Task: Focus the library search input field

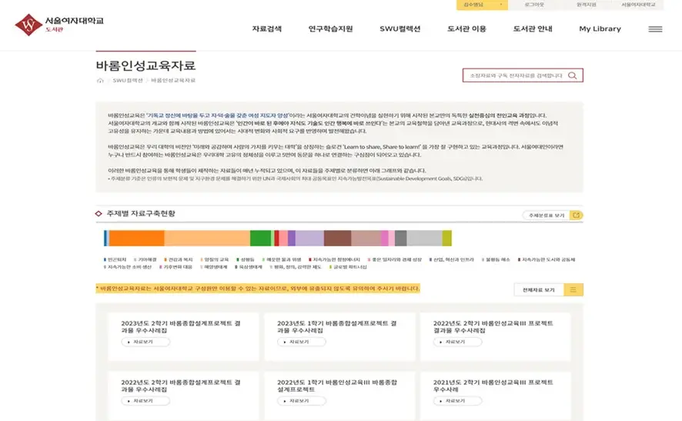Action: 514,75
